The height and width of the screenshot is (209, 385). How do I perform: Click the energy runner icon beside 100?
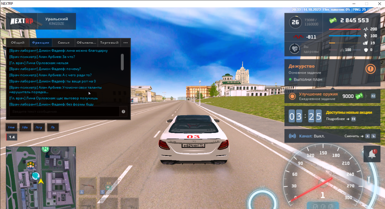(x=366, y=36)
